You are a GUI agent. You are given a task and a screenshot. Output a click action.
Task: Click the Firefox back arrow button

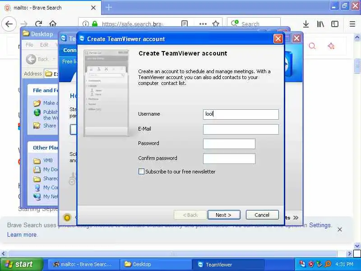(9, 24)
